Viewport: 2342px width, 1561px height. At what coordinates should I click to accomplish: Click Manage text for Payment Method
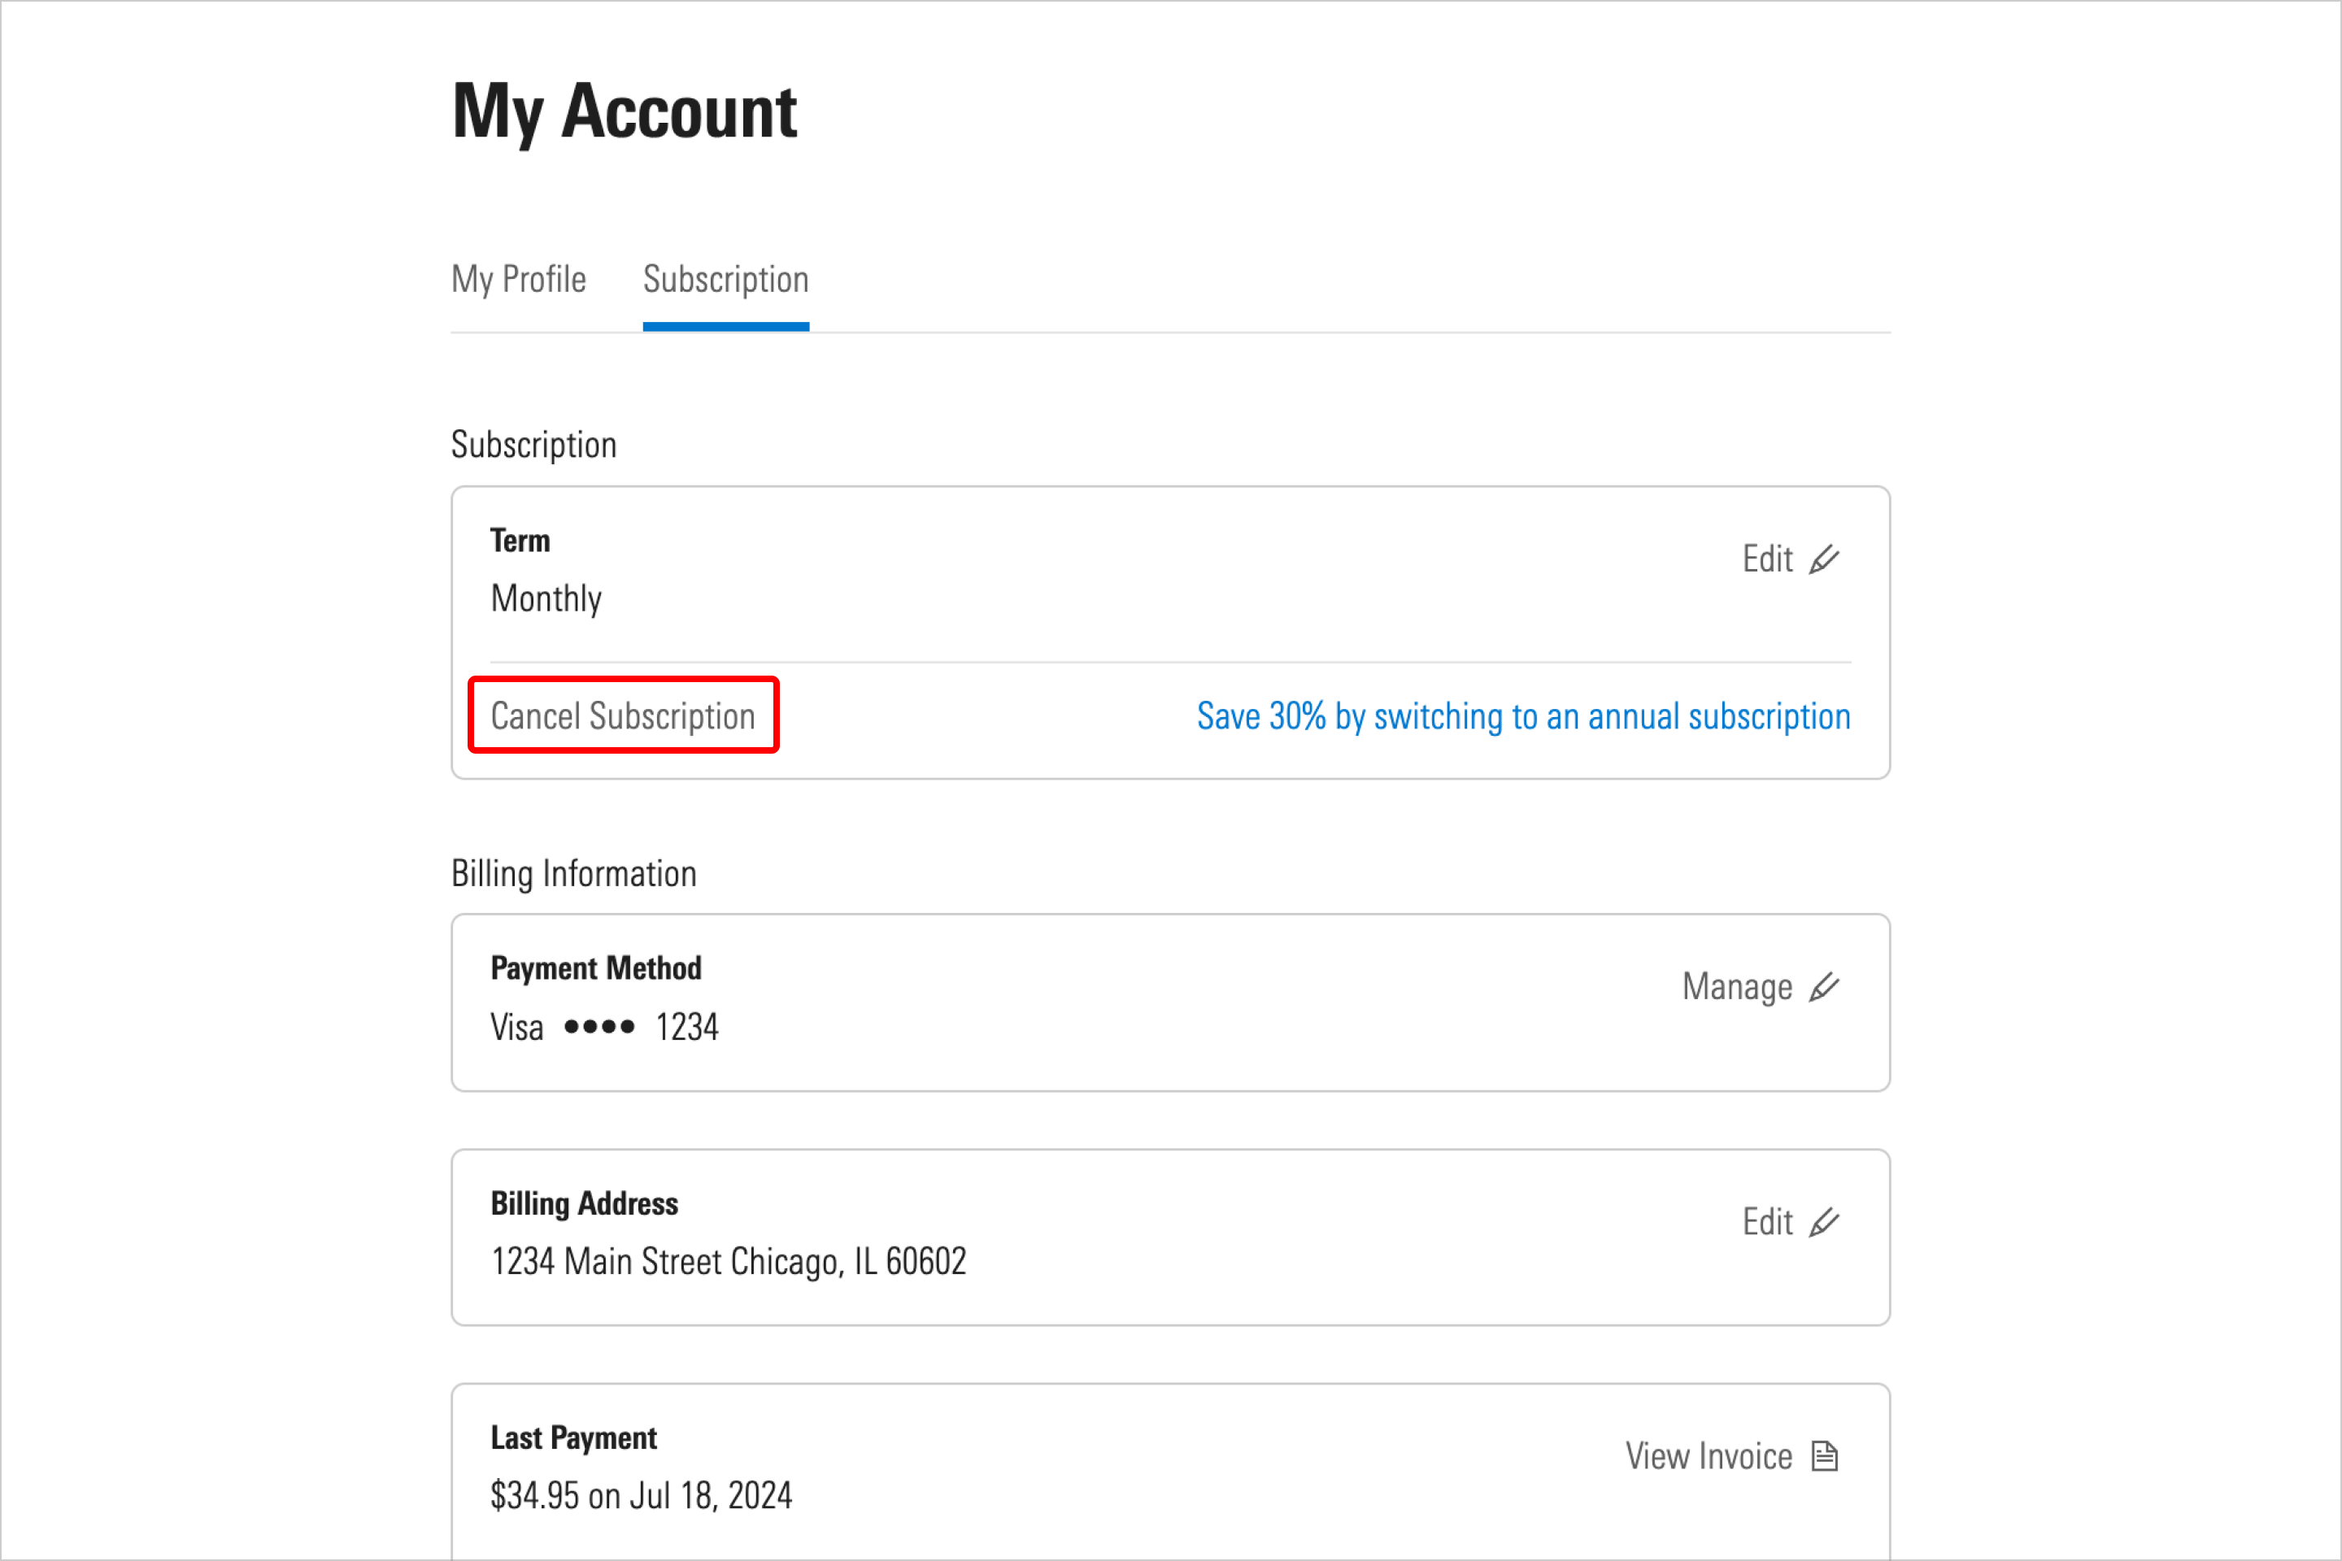tap(1738, 988)
